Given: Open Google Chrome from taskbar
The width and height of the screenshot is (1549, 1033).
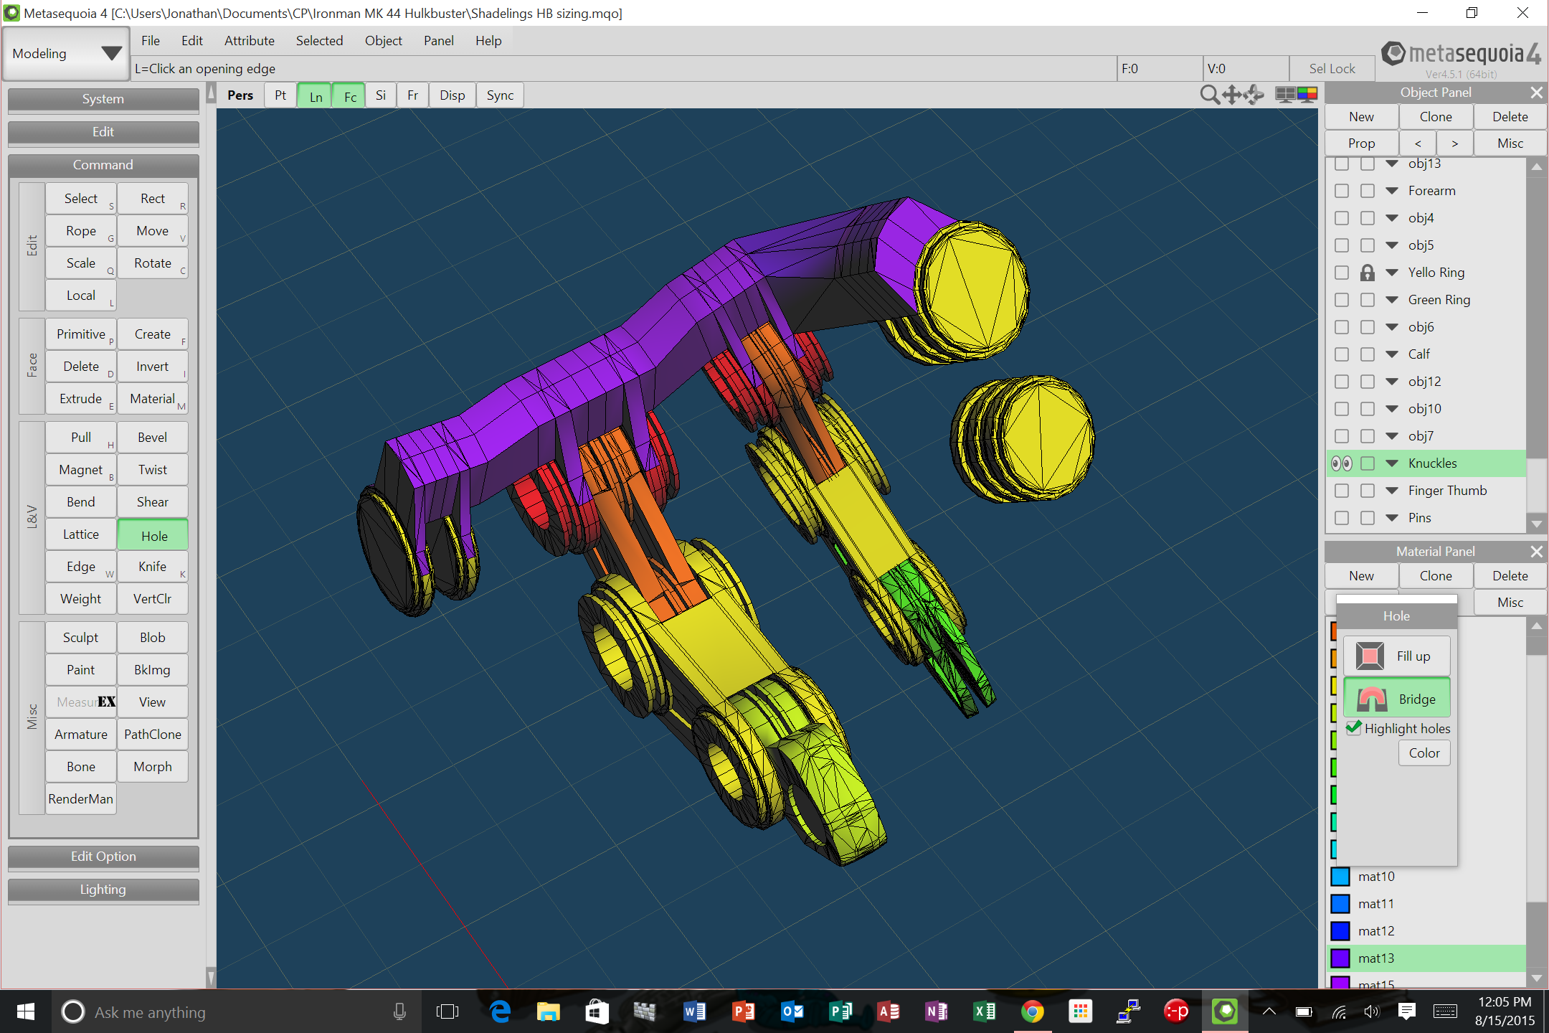Looking at the screenshot, I should tap(1033, 1011).
